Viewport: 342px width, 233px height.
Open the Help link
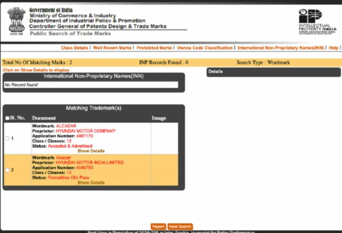click(x=333, y=48)
